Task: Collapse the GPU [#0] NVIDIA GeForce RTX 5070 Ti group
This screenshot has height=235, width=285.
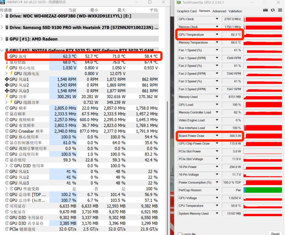Action: [x=2, y=50]
